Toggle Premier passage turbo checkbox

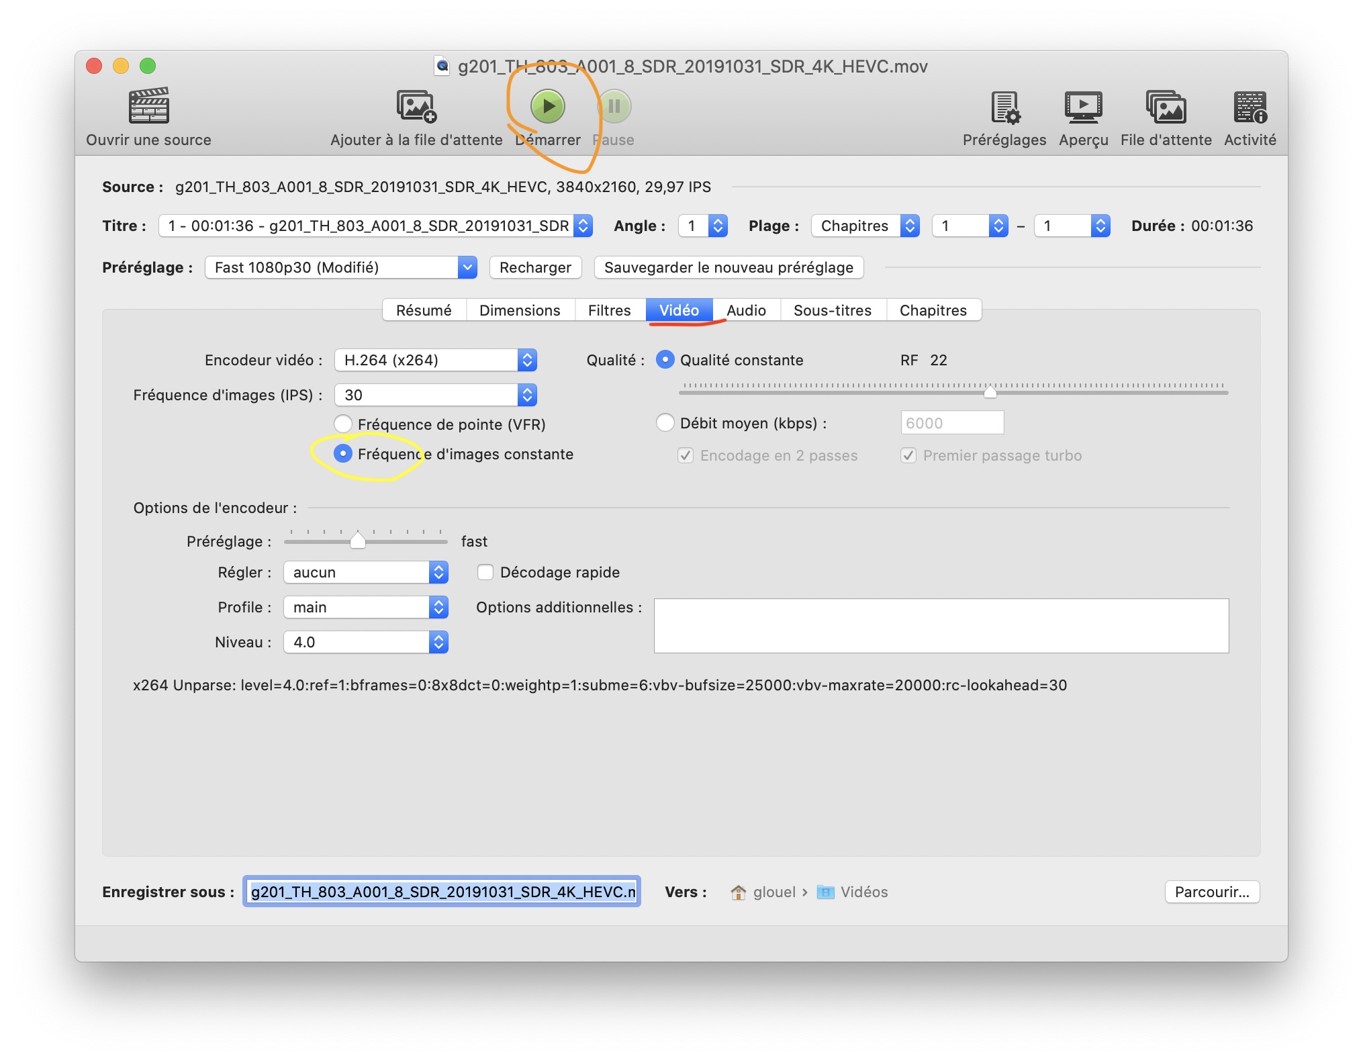908,455
